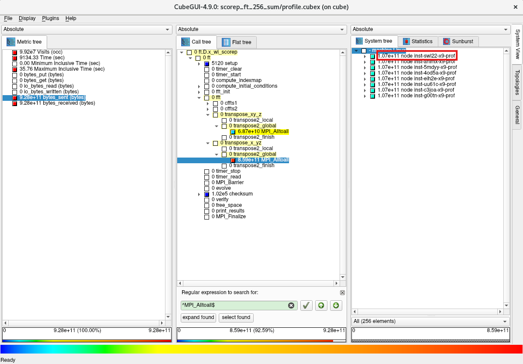
Task: Open the All (256 elements) dropdown
Action: pyautogui.click(x=430, y=321)
